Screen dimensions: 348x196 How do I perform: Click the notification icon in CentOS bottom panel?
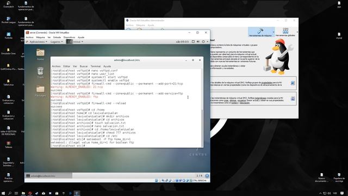(x=207, y=176)
